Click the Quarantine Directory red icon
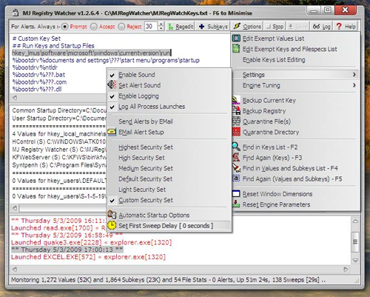The width and height of the screenshot is (370, 297). (x=236, y=132)
